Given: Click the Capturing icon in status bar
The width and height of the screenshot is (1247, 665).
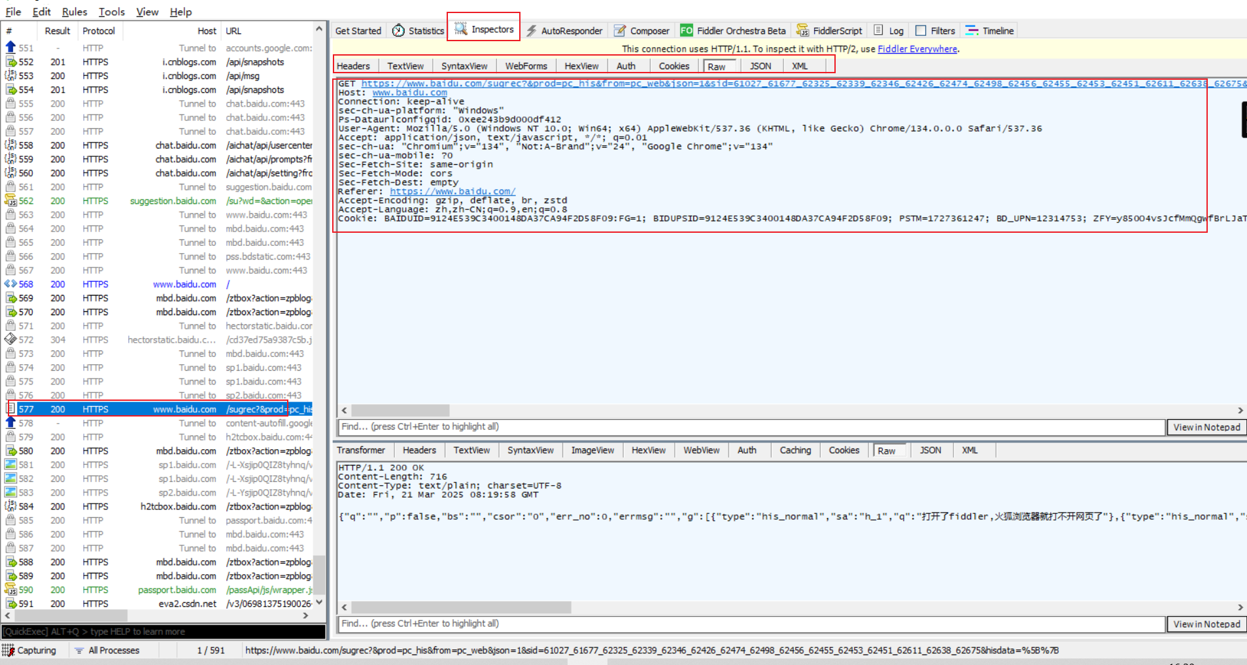Looking at the screenshot, I should 8,650.
